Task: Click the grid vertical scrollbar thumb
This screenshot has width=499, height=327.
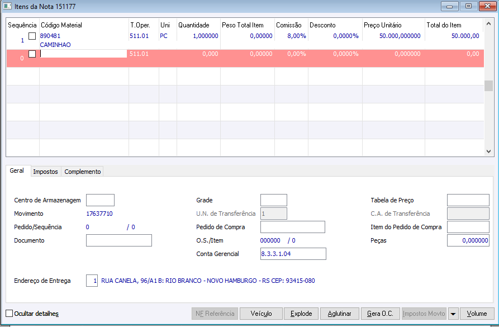Action: (488, 86)
